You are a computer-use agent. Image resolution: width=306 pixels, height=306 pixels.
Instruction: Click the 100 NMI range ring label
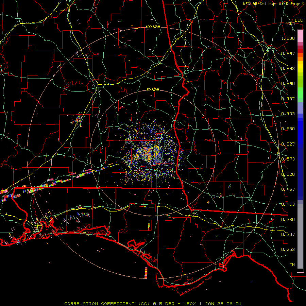[x=153, y=27]
